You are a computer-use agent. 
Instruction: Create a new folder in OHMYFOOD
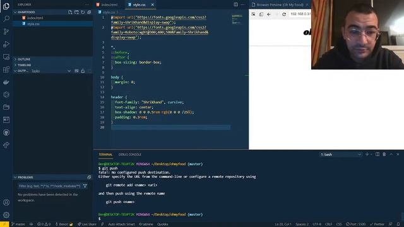(76, 12)
